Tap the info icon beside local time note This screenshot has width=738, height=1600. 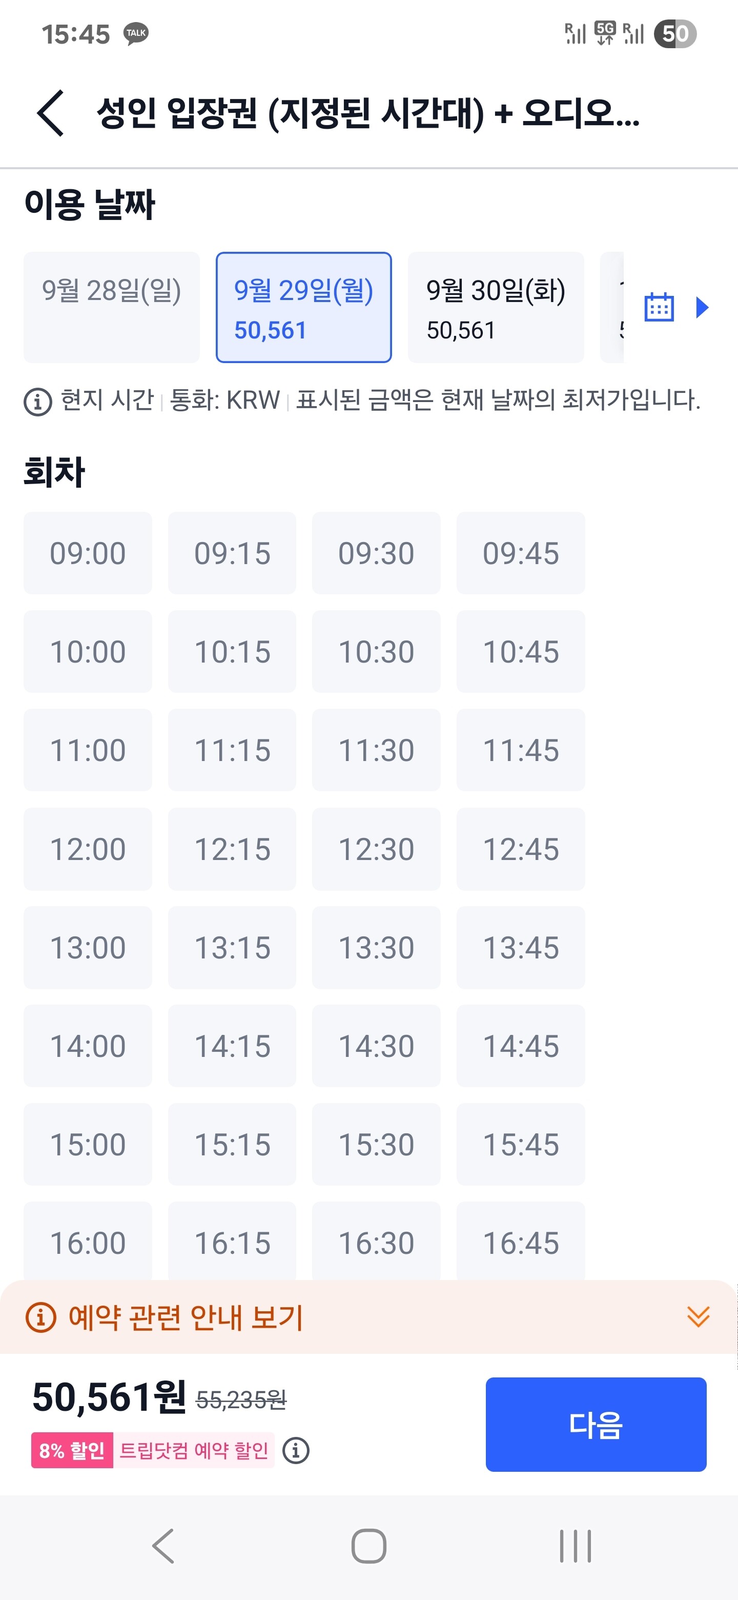tap(38, 402)
